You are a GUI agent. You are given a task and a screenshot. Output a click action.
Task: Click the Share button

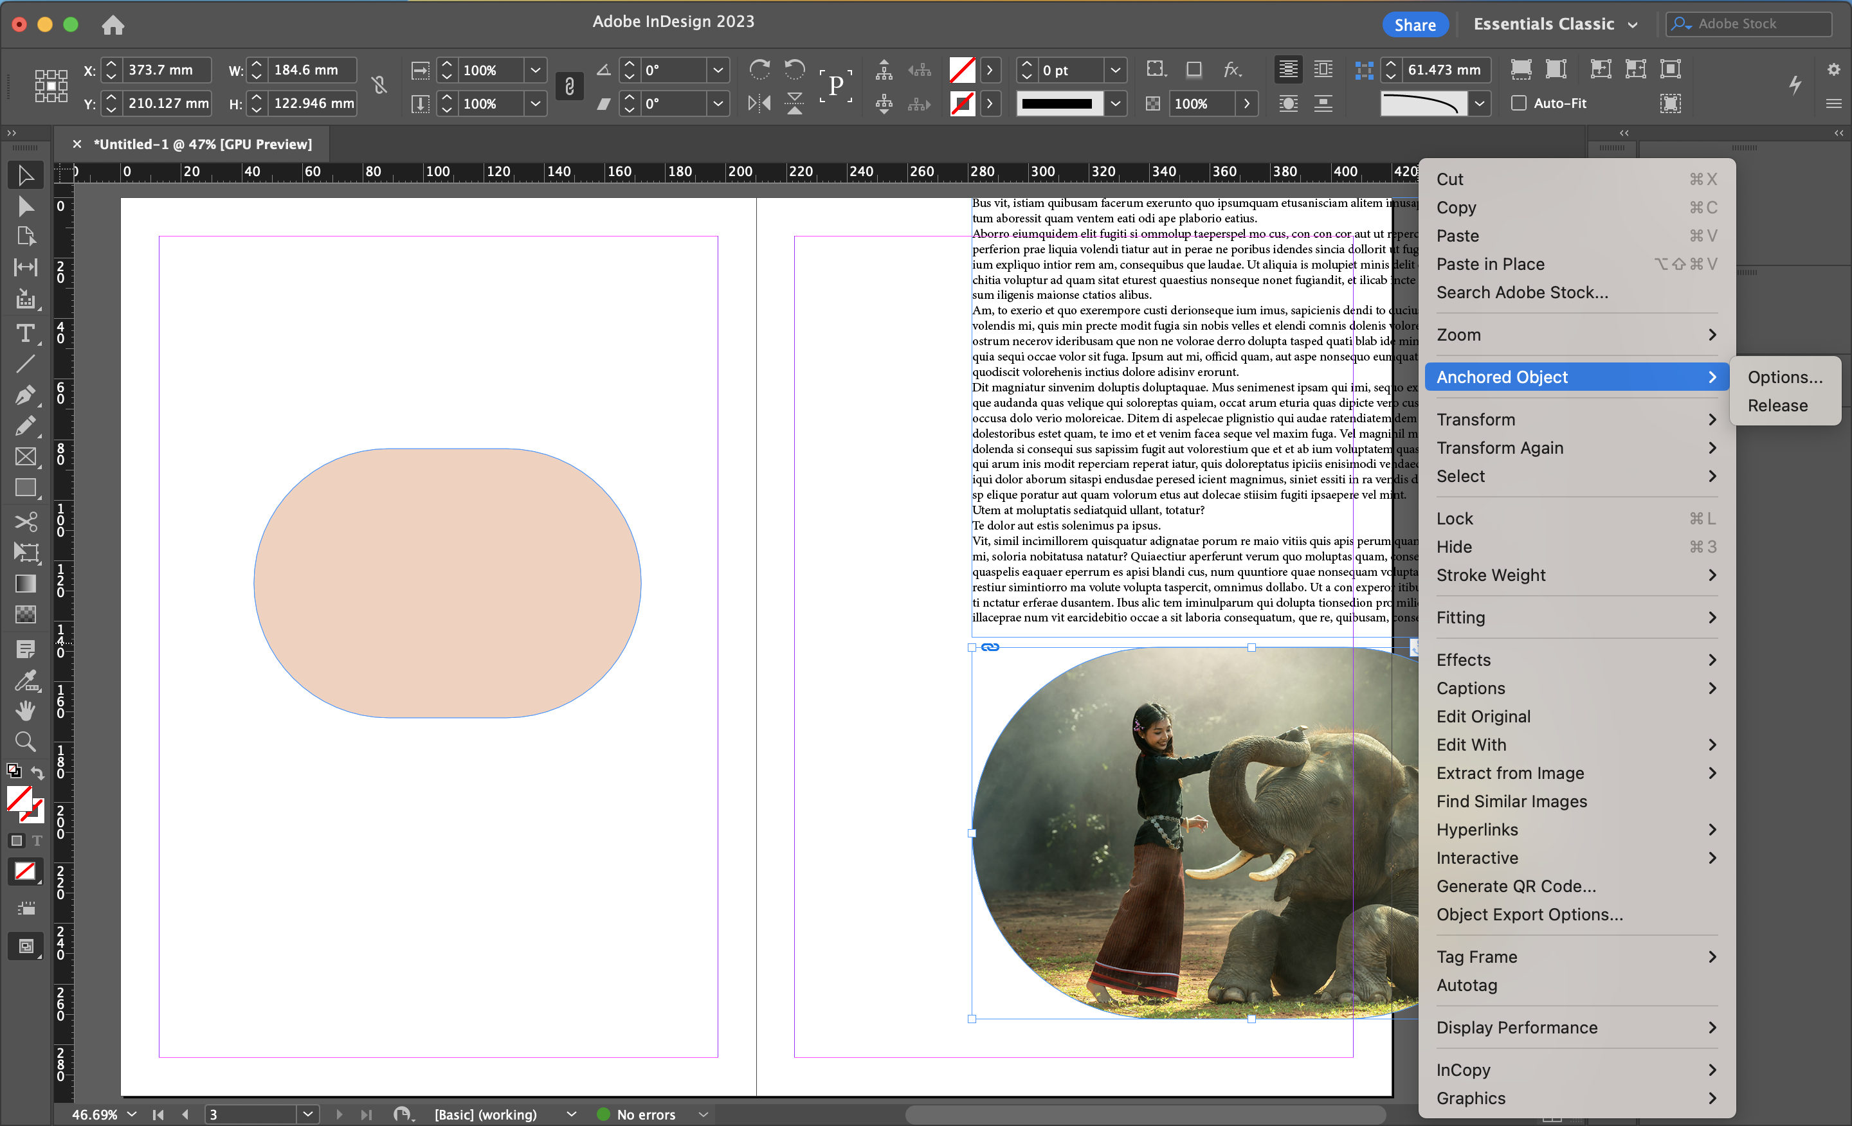tap(1415, 25)
